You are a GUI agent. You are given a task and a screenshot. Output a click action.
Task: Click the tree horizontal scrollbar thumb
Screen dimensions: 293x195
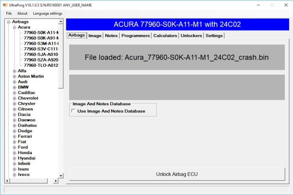pos(28,181)
